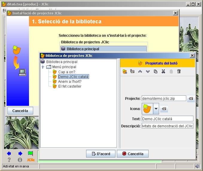
Task: Select the Cap a on? project
Action: tap(67, 72)
